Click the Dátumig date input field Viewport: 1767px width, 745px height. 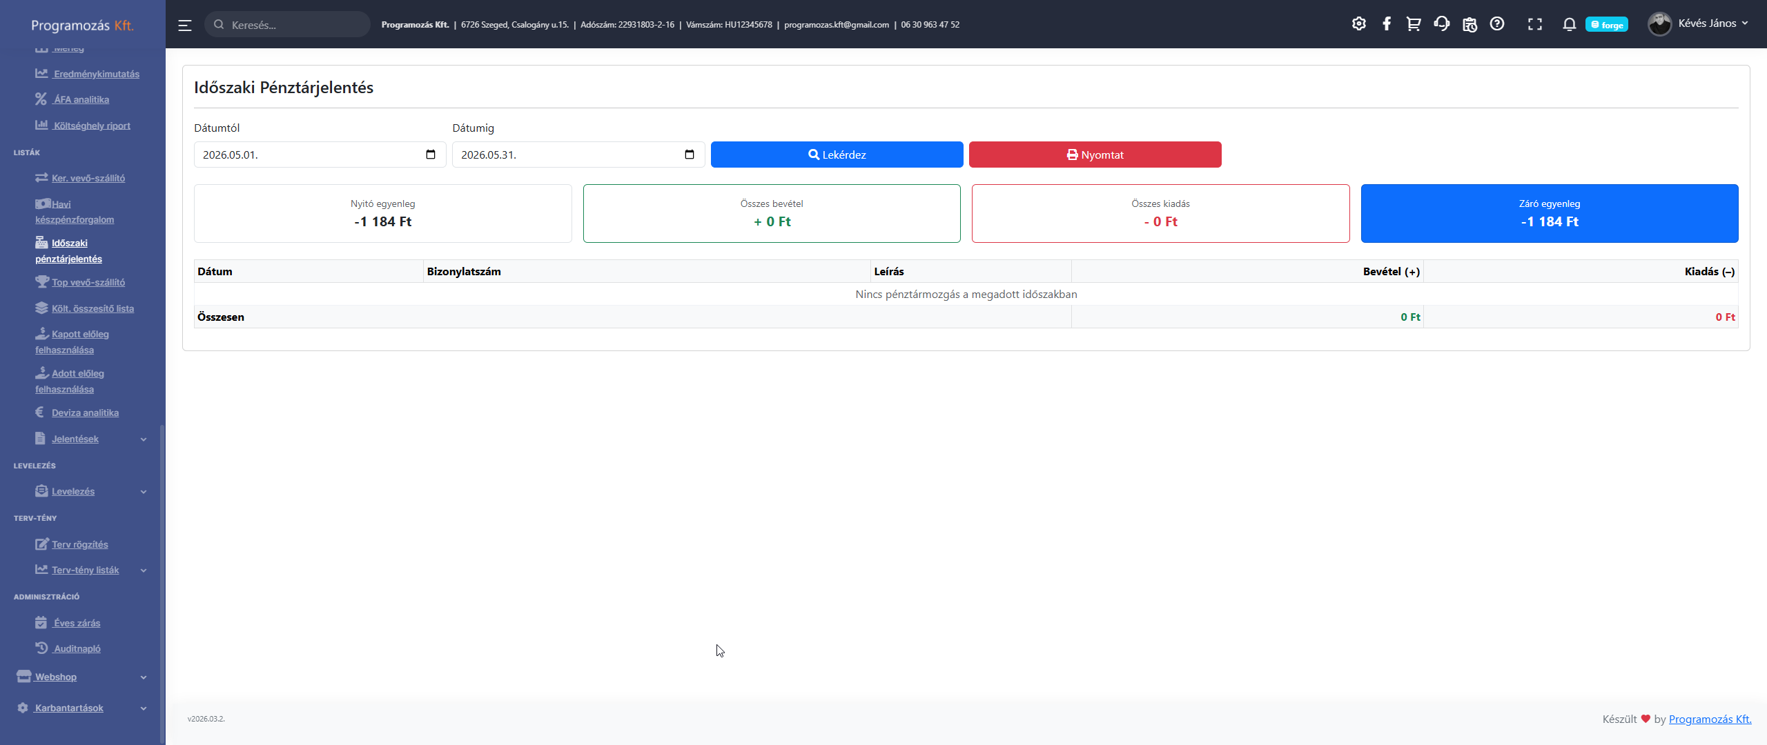[x=578, y=155]
